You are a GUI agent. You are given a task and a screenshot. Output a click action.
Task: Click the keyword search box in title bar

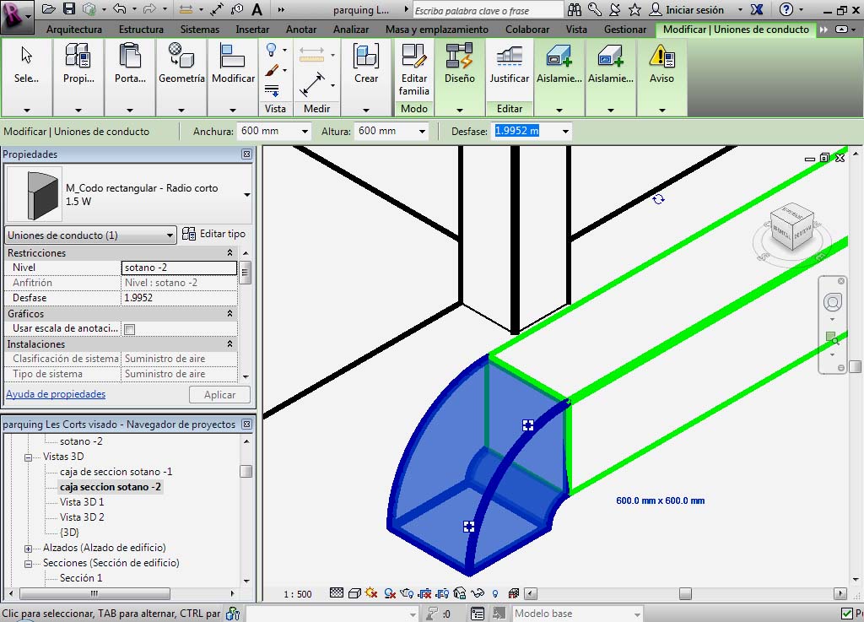pyautogui.click(x=488, y=9)
